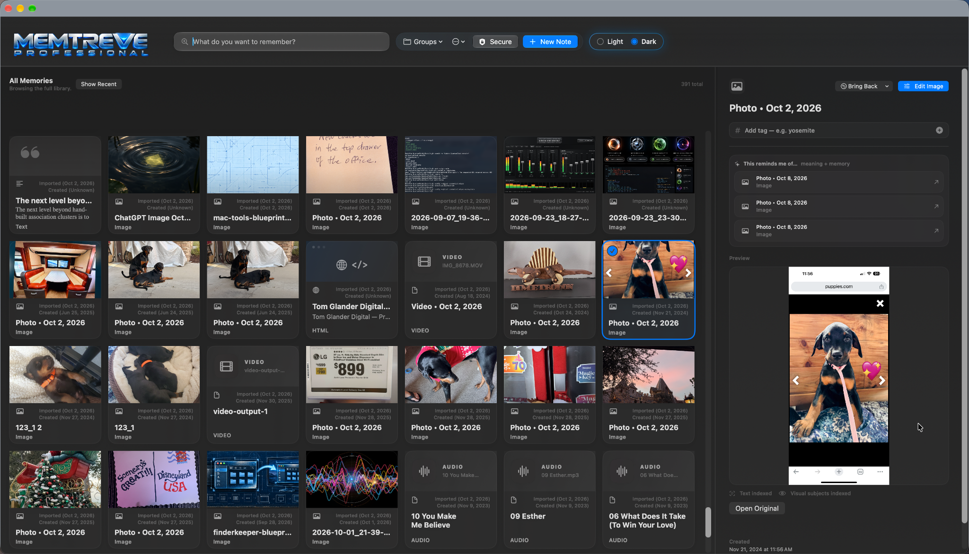The height and width of the screenshot is (554, 969).
Task: Click the Secure shield button
Action: [x=495, y=42]
